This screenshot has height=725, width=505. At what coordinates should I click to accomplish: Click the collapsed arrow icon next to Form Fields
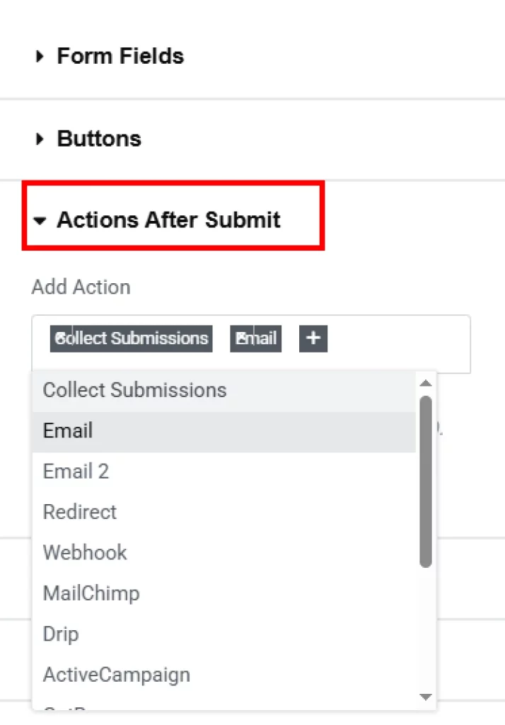[39, 55]
